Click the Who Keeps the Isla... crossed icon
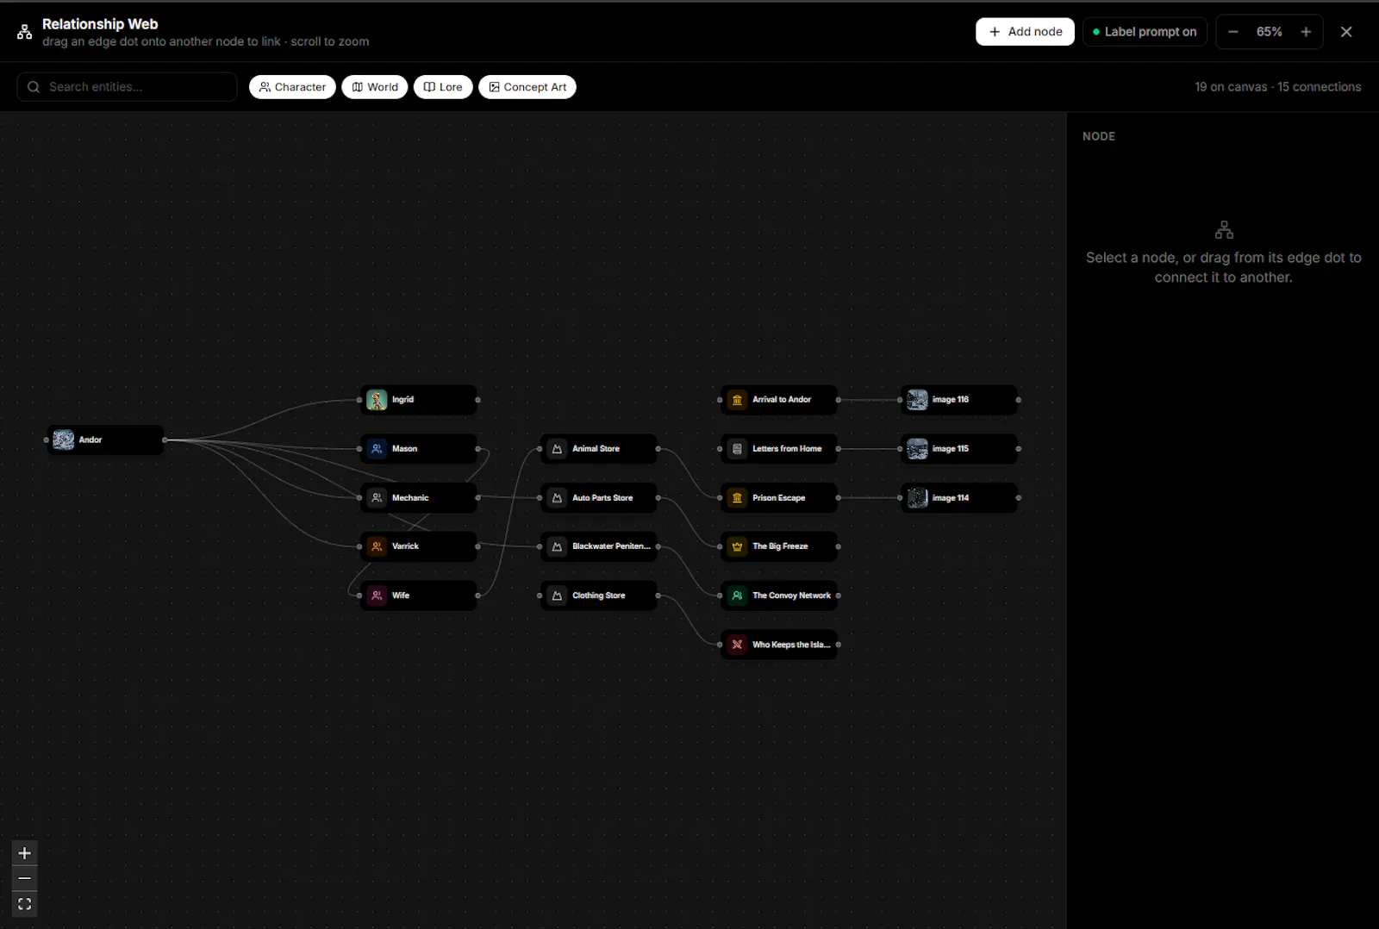1379x929 pixels. click(737, 645)
